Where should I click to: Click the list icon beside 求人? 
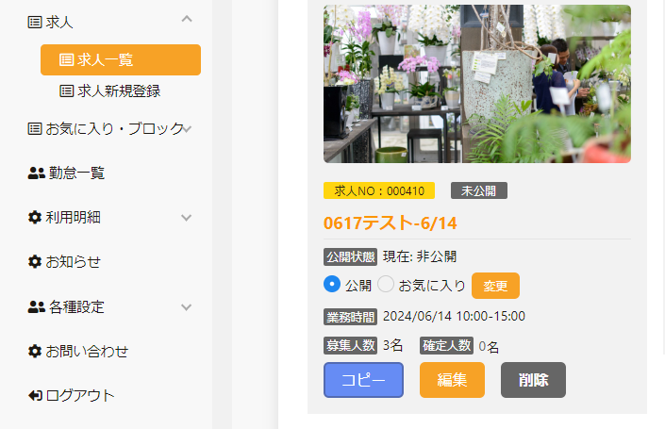tap(35, 22)
